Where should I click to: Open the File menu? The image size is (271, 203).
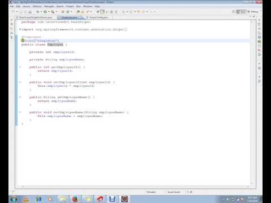(x=11, y=6)
